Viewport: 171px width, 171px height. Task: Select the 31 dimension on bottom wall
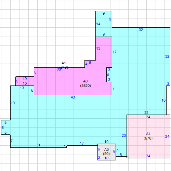[38, 145]
